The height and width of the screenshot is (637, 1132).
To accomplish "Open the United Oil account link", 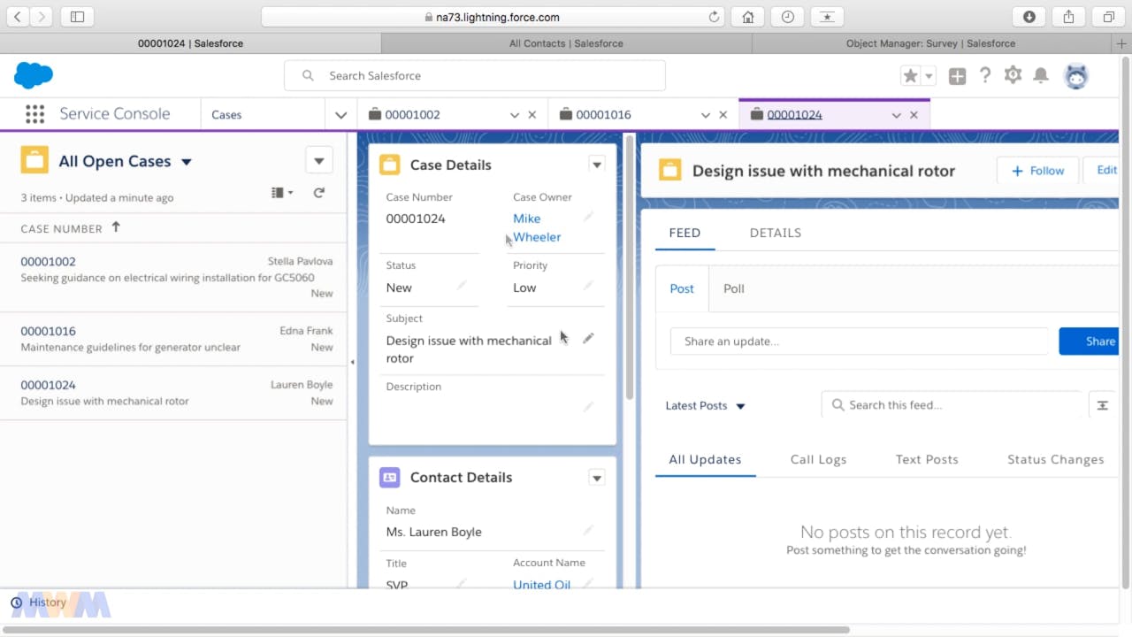I will tap(541, 585).
